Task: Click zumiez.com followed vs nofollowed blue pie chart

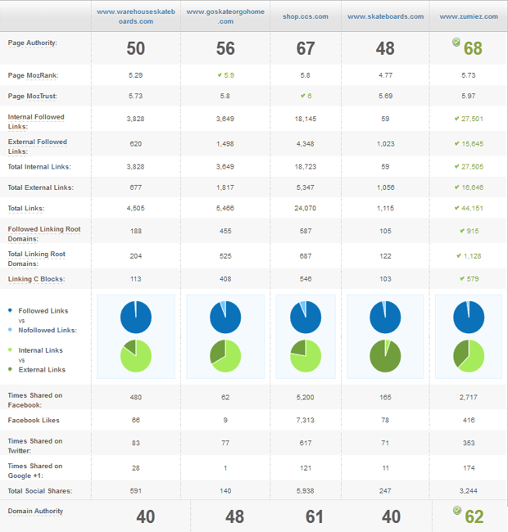Action: [x=469, y=318]
